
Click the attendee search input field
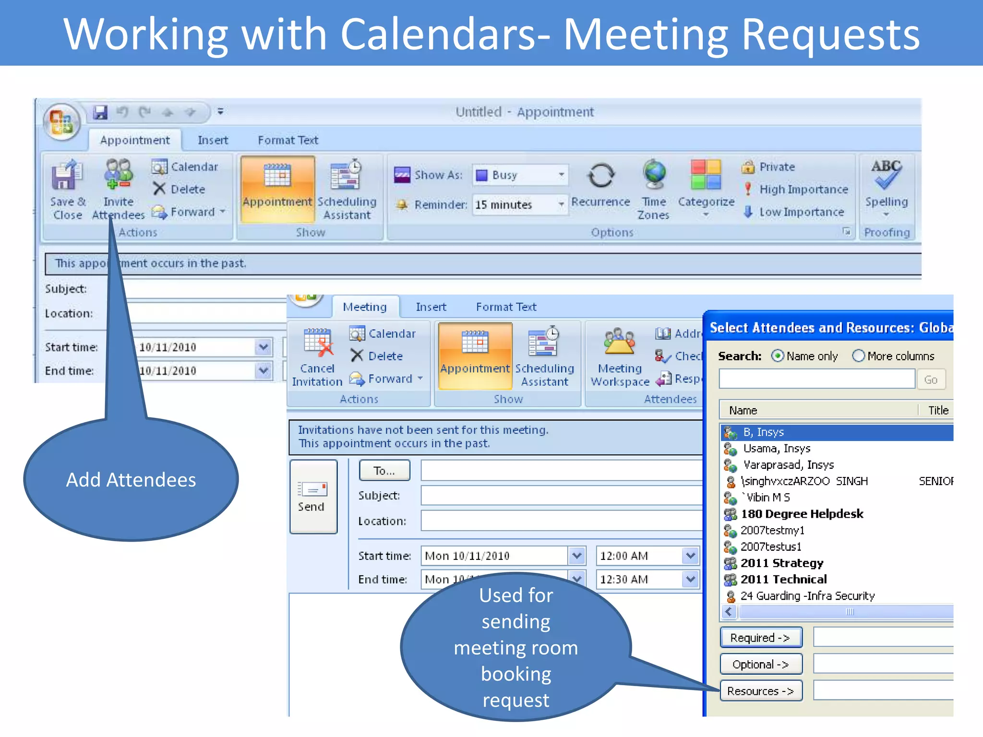tap(816, 379)
